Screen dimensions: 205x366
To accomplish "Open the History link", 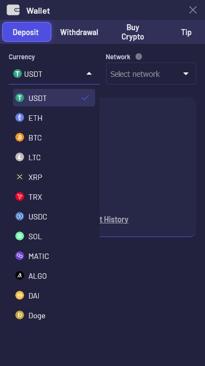I will click(x=114, y=219).
